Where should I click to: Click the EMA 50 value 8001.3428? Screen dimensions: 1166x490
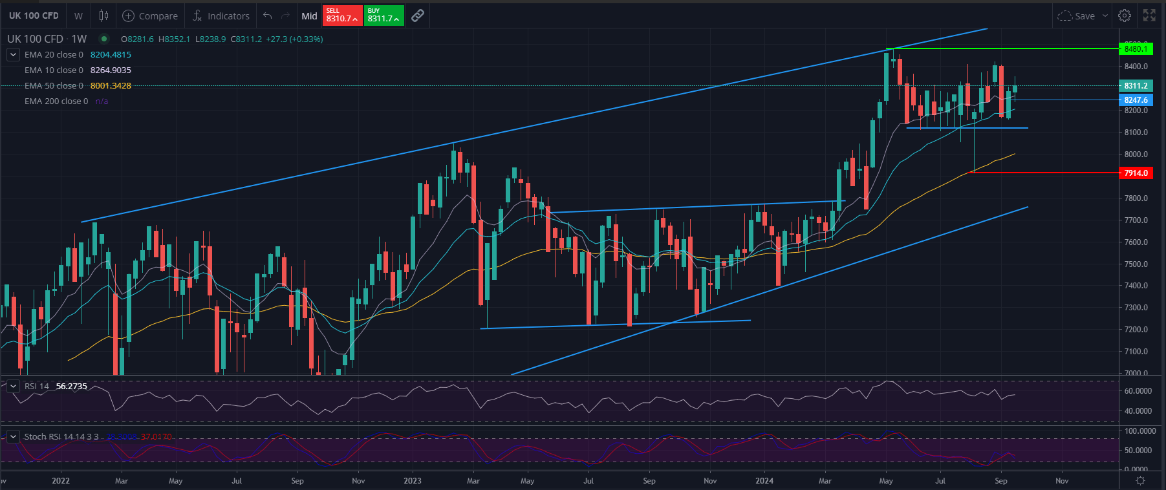click(x=111, y=86)
